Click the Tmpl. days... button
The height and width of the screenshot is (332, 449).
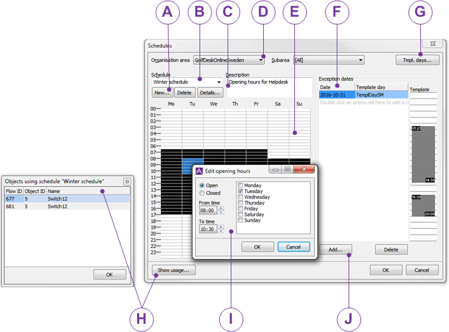click(x=418, y=61)
